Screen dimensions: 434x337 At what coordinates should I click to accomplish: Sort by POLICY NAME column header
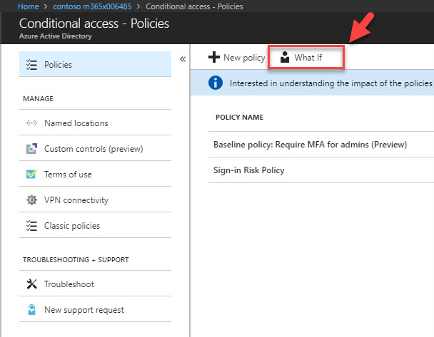tap(239, 117)
